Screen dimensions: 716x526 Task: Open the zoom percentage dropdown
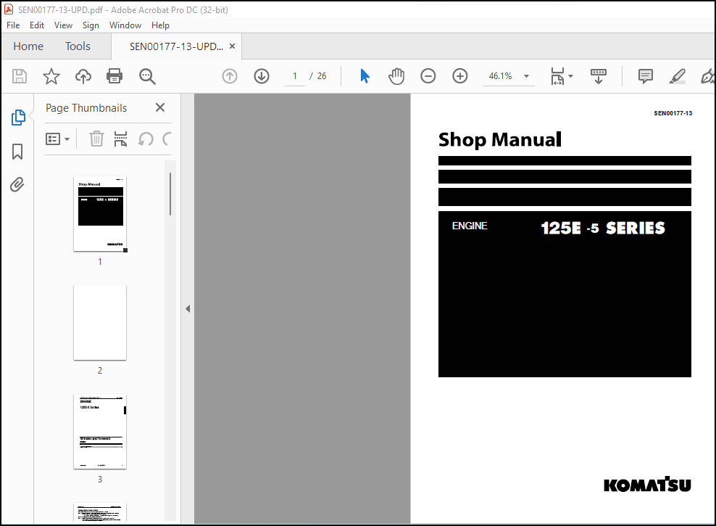526,76
